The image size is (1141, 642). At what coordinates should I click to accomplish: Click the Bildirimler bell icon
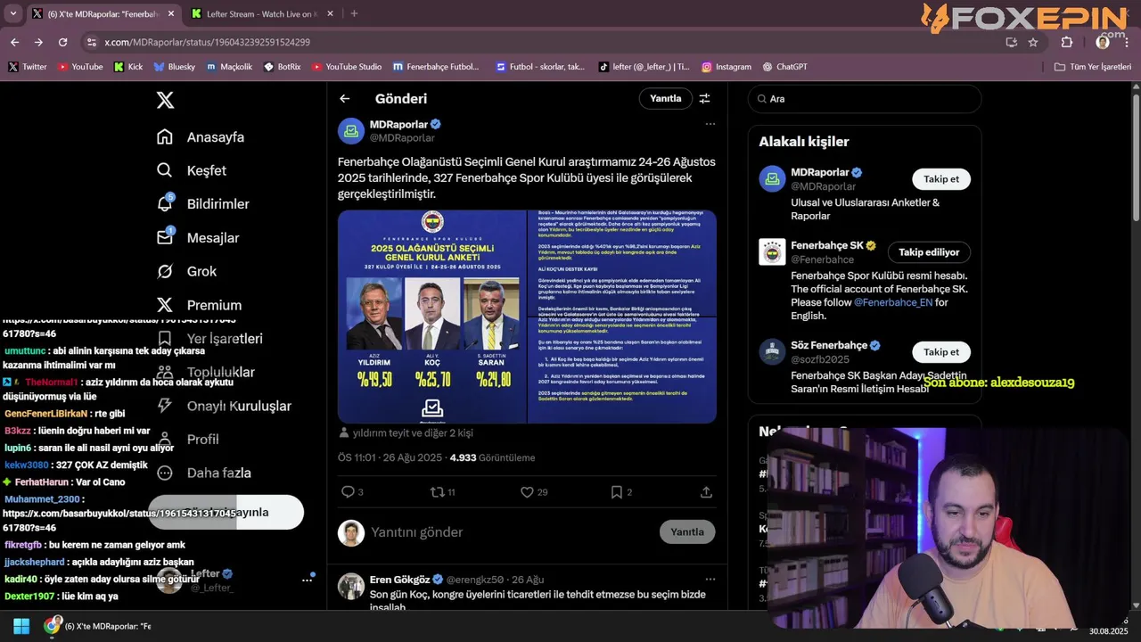(165, 203)
